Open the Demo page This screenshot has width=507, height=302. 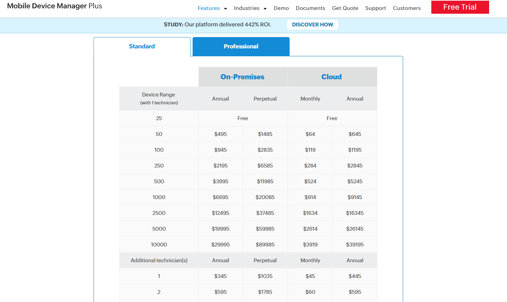click(x=281, y=8)
